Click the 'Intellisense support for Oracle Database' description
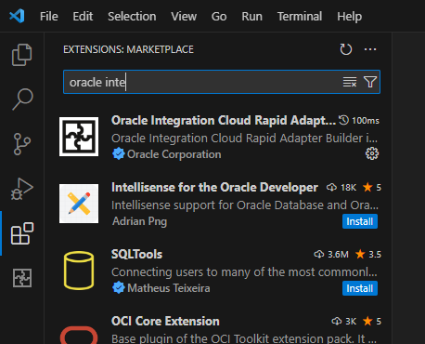This screenshot has width=425, height=344. click(244, 205)
